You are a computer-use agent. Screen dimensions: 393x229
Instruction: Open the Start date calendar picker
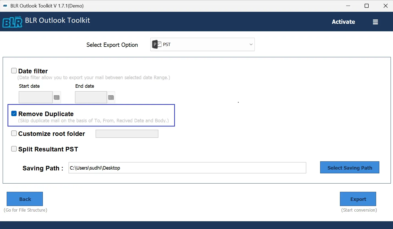[x=57, y=97]
